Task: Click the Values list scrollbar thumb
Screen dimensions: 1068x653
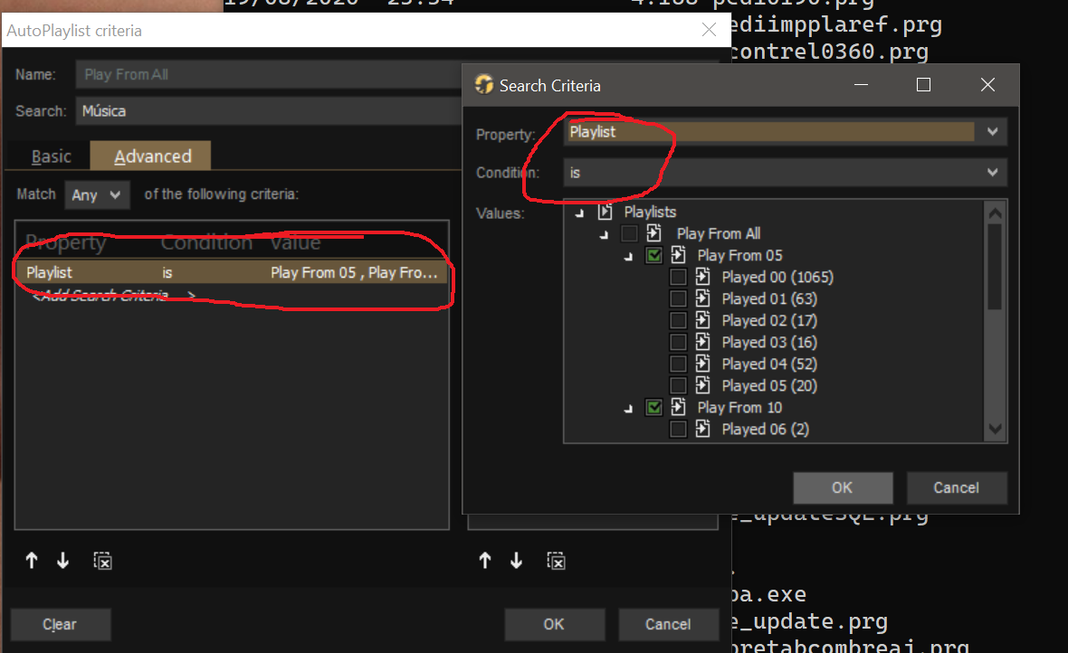Action: point(995,266)
